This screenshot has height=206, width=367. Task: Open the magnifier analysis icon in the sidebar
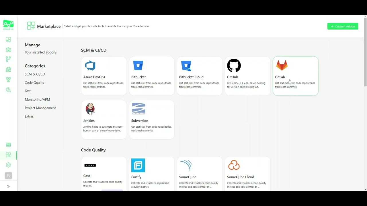(8, 90)
